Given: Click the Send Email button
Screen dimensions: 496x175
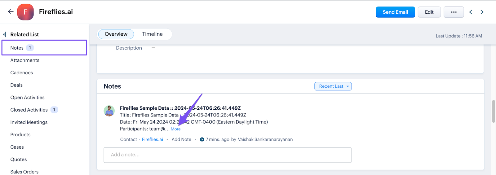Looking at the screenshot, I should (395, 12).
